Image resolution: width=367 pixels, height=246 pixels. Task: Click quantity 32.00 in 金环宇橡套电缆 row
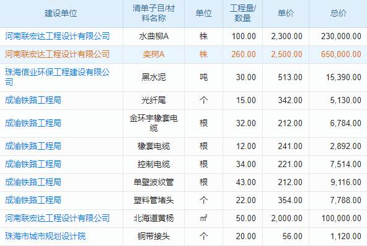(245, 123)
